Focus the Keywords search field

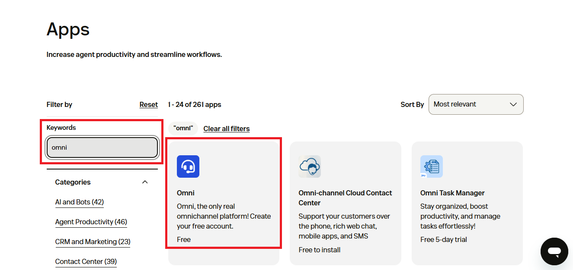point(102,148)
